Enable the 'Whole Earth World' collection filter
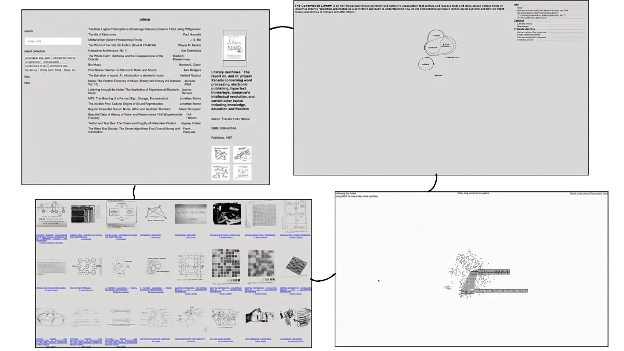The image size is (624, 351). coord(50,70)
